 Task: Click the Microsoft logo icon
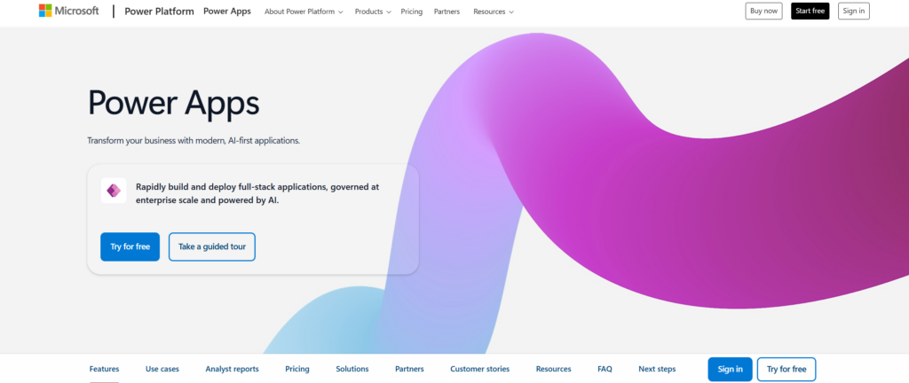[45, 11]
